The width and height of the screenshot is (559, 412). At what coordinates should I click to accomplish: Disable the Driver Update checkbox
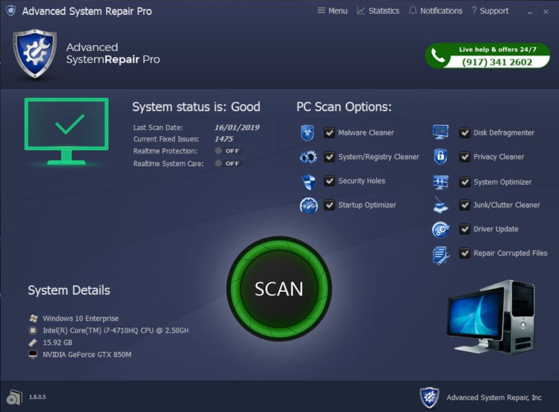point(465,229)
